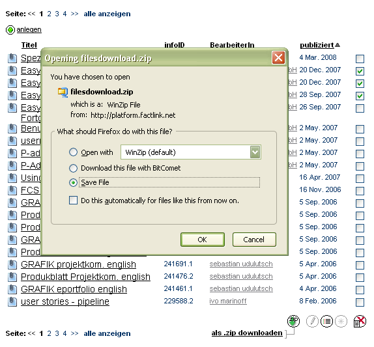Viewport: 374px width, 347px height.
Task: Expand the WinZip (default) application dropdown
Action: click(255, 152)
